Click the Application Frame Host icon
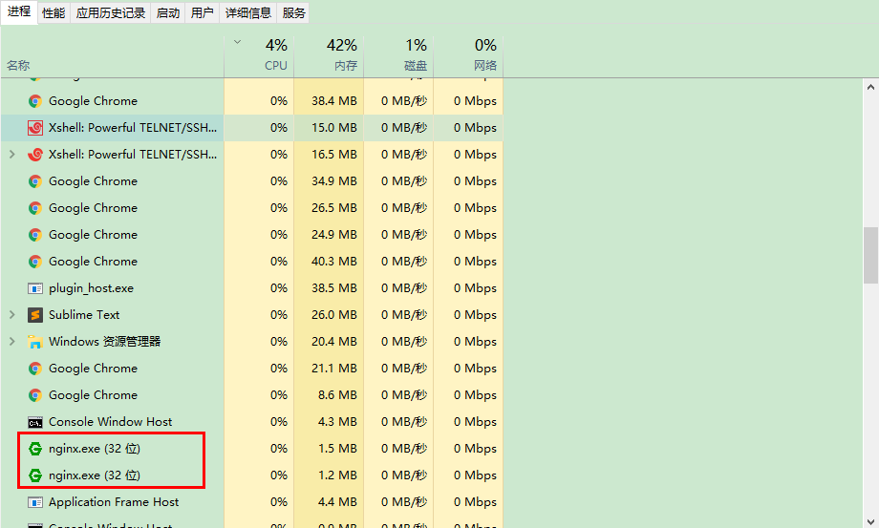 35,502
